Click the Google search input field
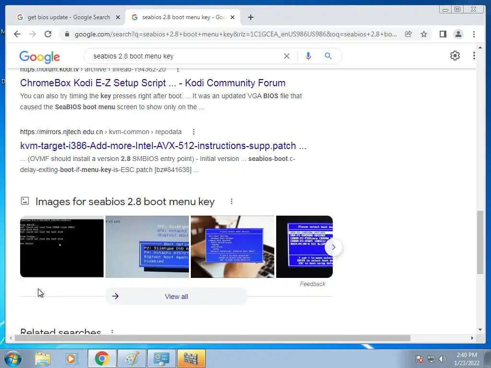 pos(185,56)
